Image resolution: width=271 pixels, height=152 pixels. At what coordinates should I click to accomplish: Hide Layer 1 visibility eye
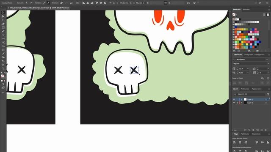(x=234, y=100)
